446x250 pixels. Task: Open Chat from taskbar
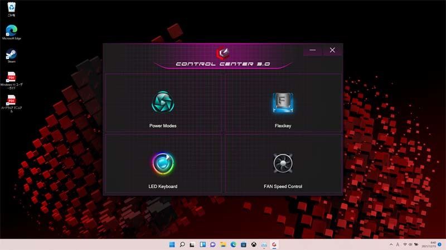click(213, 244)
